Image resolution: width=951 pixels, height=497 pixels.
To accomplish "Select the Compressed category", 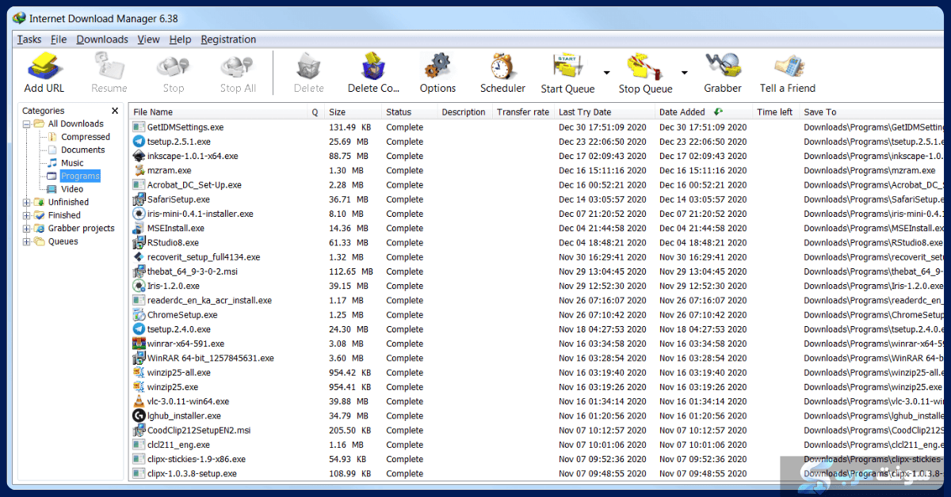I will 86,137.
